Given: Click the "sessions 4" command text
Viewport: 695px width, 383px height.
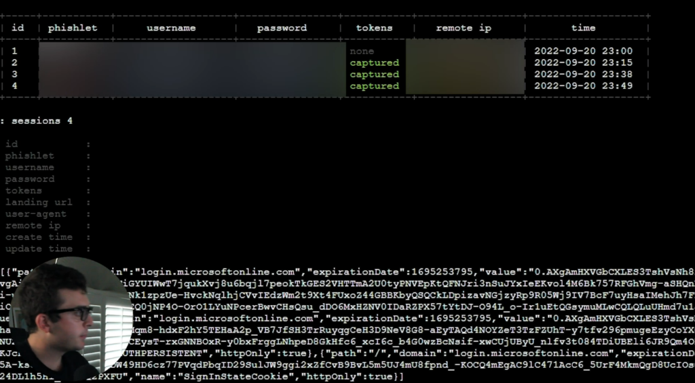Looking at the screenshot, I should (x=41, y=121).
